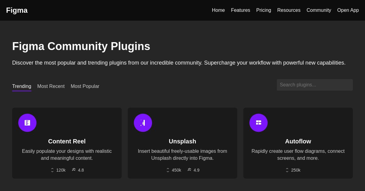
Task: Open the Unsplash plugin card
Action: coord(182,143)
